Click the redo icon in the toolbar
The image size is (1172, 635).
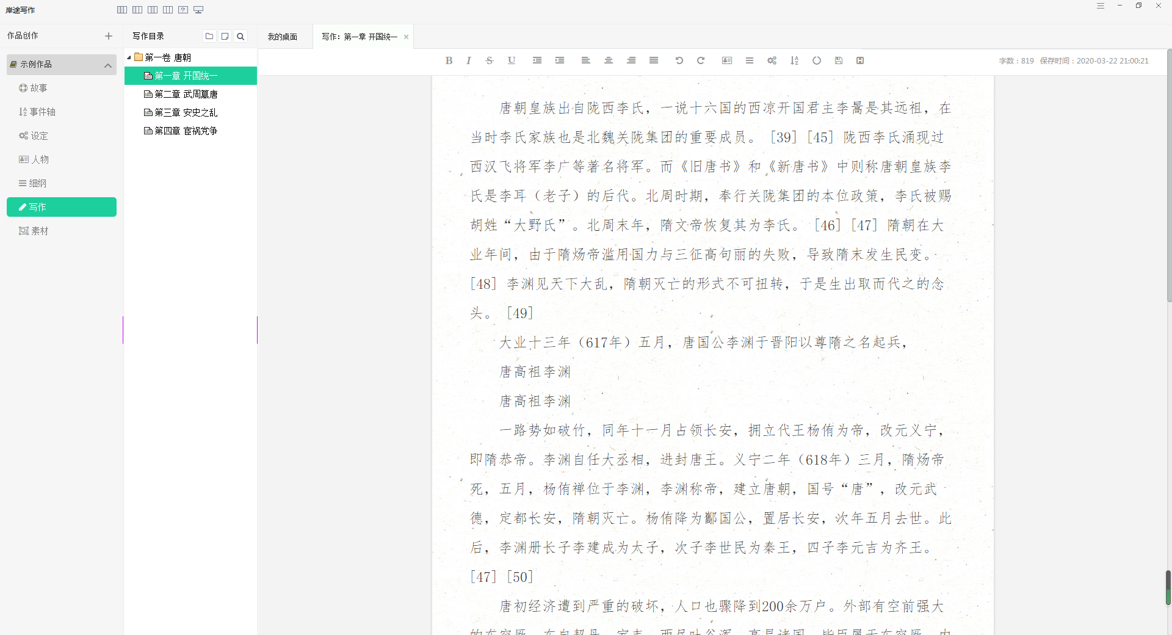click(x=701, y=60)
